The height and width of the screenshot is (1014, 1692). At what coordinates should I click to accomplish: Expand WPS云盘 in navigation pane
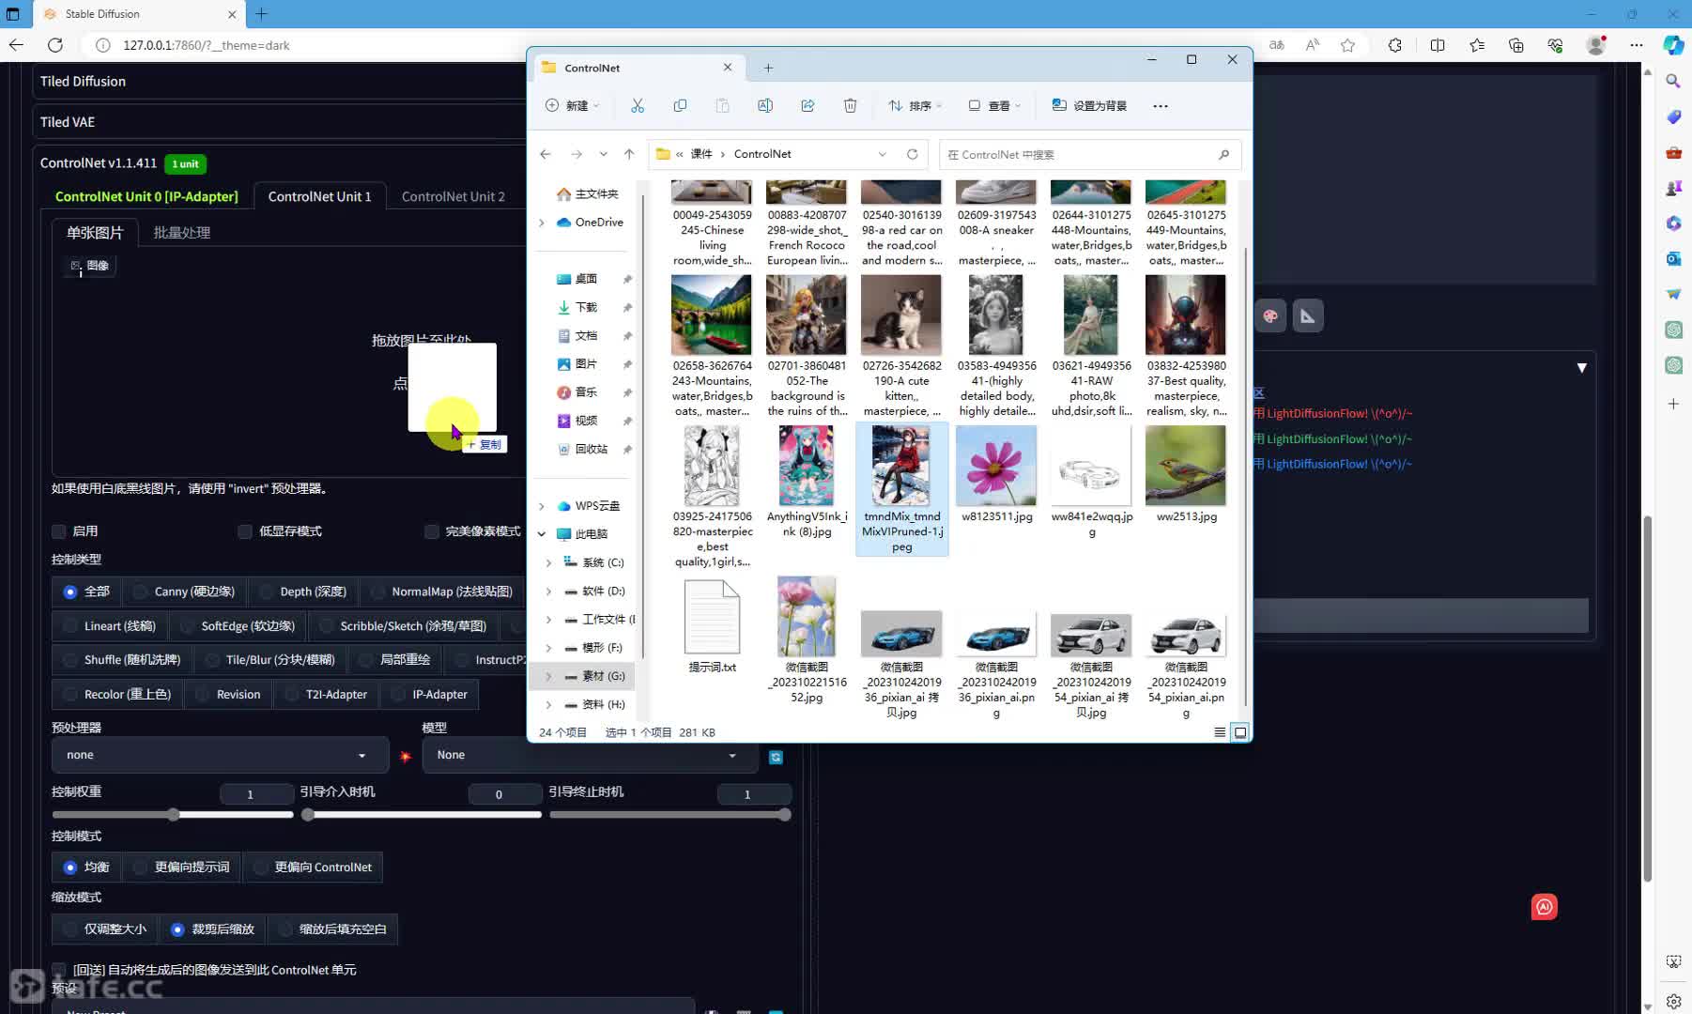542,506
